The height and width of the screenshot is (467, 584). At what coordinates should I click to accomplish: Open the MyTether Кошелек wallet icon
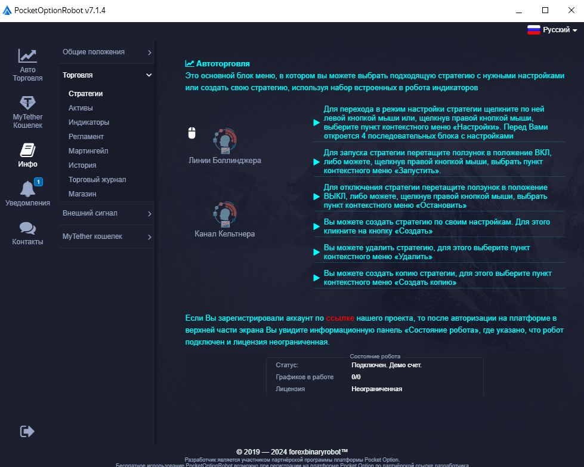(x=27, y=103)
